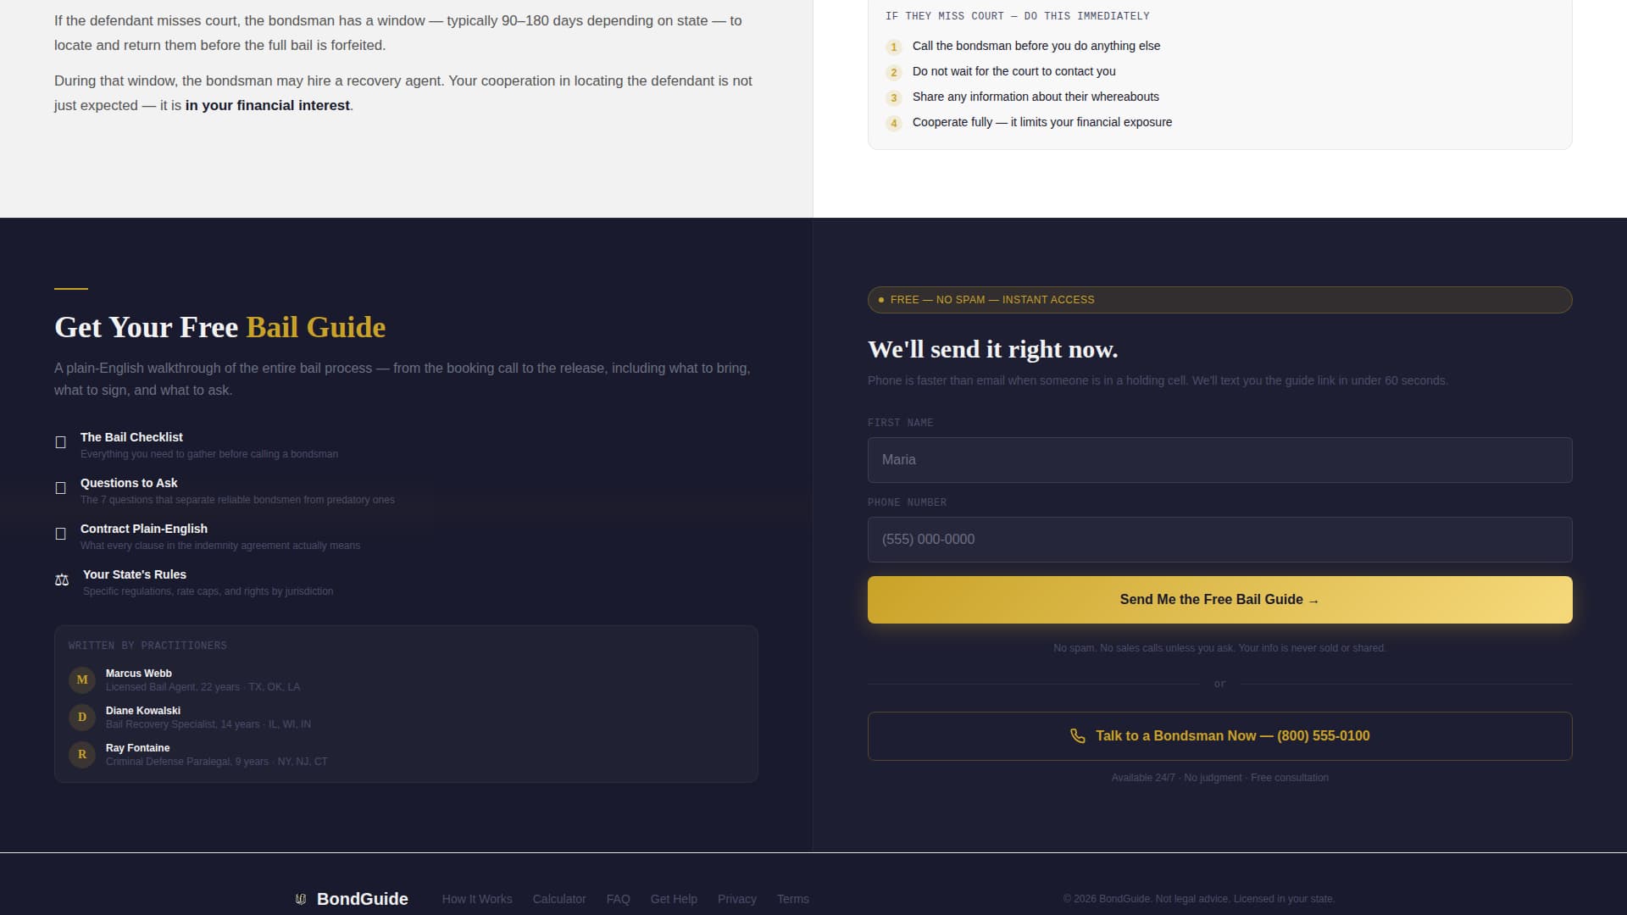Click the Phone Number input field
This screenshot has width=1627, height=915.
(1219, 539)
